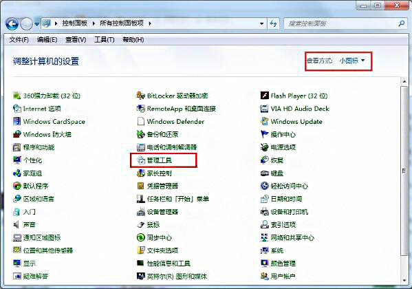Open the 设备和打印机 item

pyautogui.click(x=284, y=212)
